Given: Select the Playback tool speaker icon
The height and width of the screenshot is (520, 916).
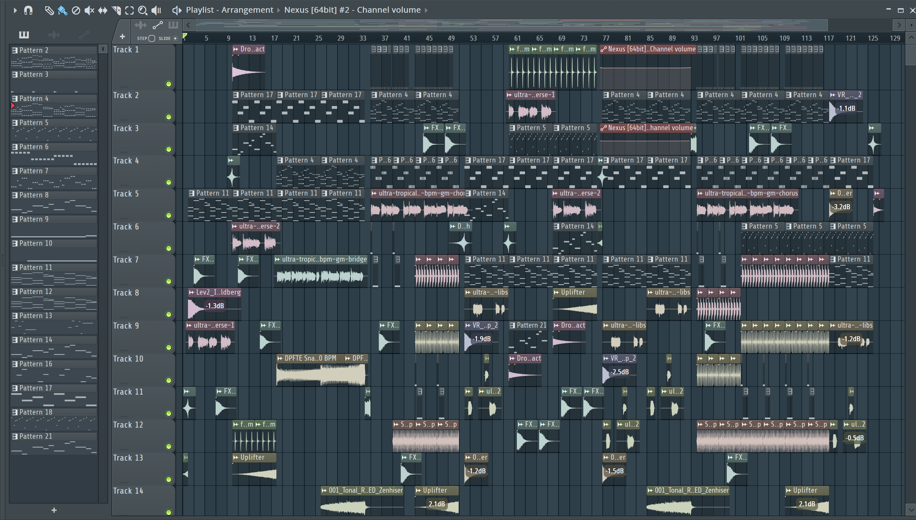Looking at the screenshot, I should click(156, 10).
